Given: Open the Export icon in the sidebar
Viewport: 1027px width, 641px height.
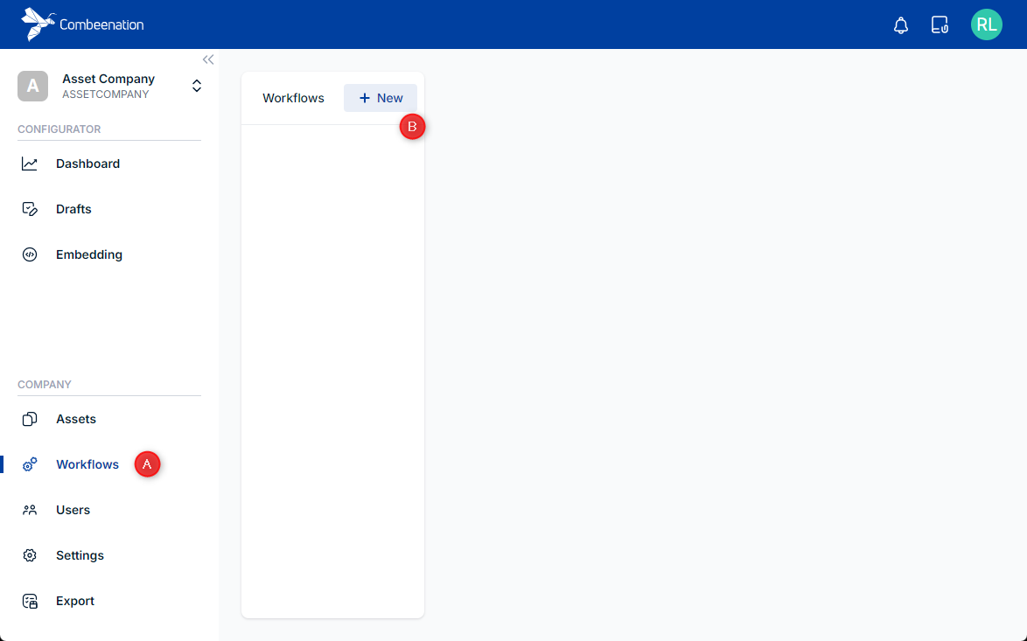Looking at the screenshot, I should (29, 601).
